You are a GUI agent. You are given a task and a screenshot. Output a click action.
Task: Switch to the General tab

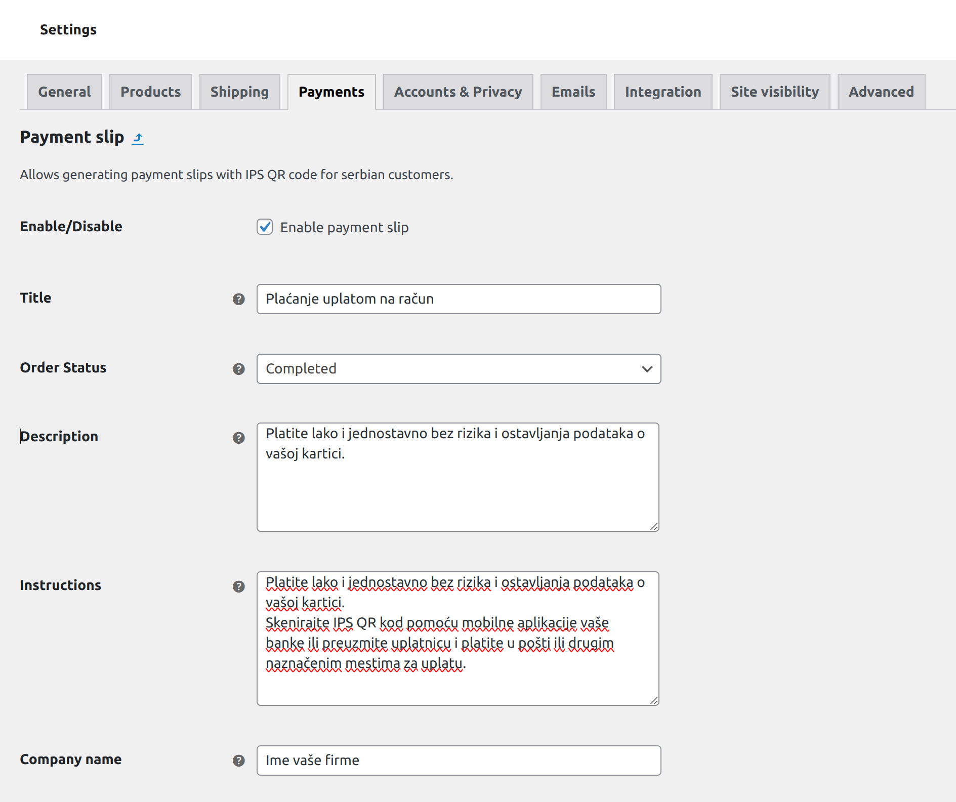(64, 92)
